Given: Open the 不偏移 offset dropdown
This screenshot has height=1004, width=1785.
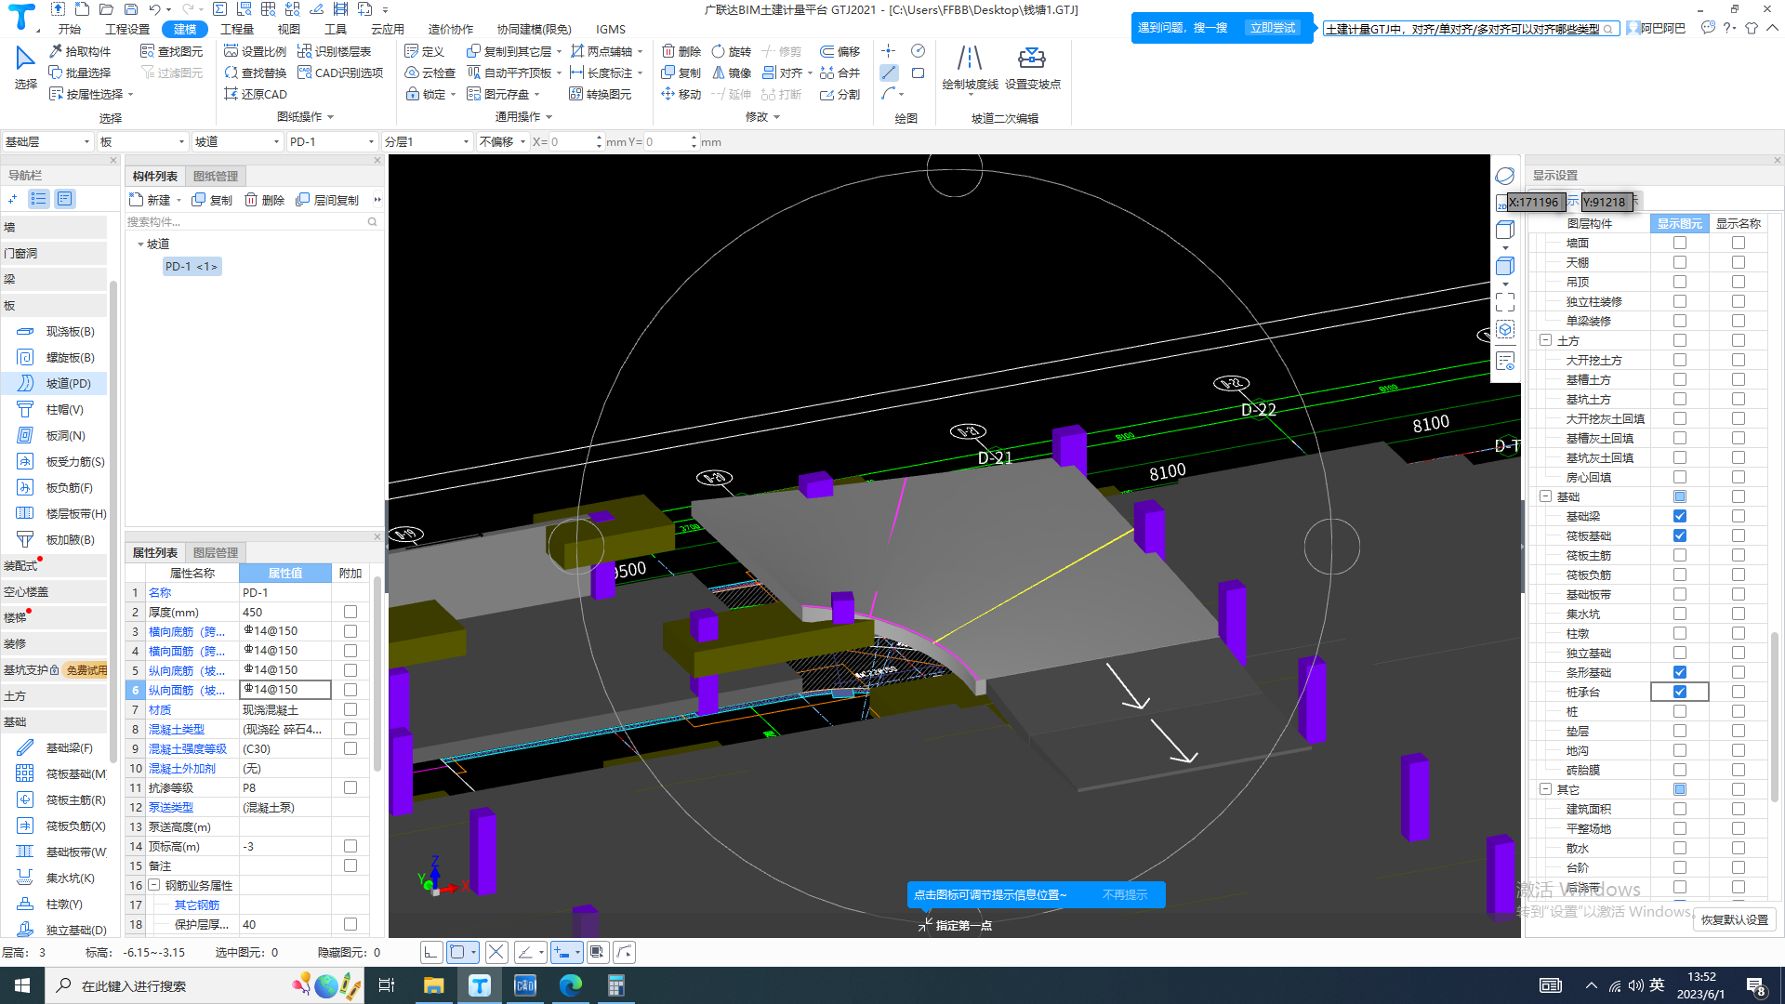Looking at the screenshot, I should 502,141.
